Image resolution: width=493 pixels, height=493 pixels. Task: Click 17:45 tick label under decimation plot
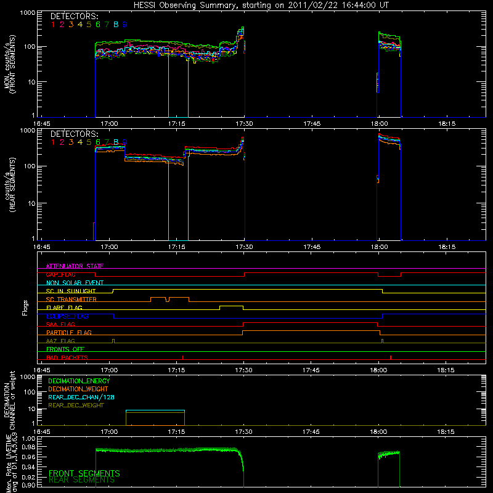tap(311, 432)
